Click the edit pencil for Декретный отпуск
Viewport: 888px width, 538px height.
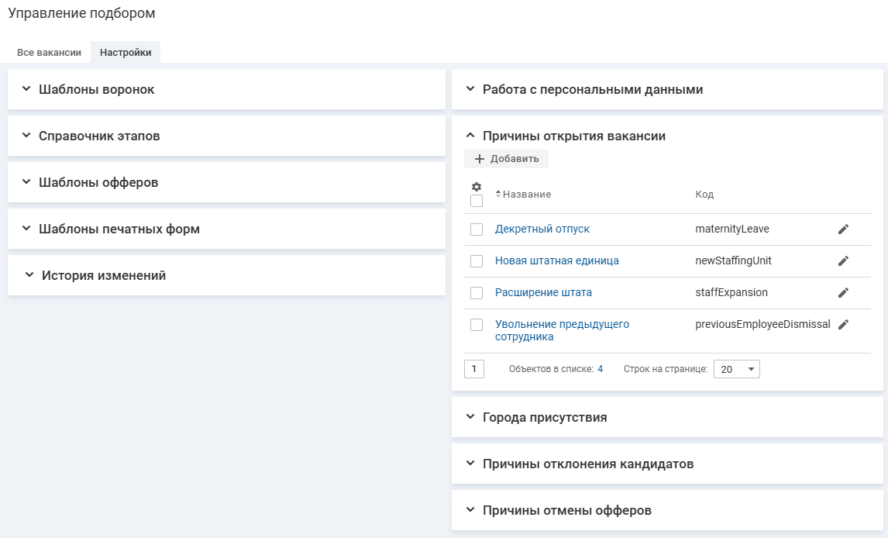(x=843, y=229)
